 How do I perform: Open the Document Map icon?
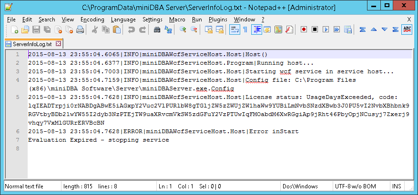[x=278, y=29]
